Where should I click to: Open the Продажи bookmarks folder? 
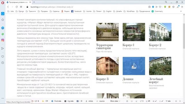43,11
